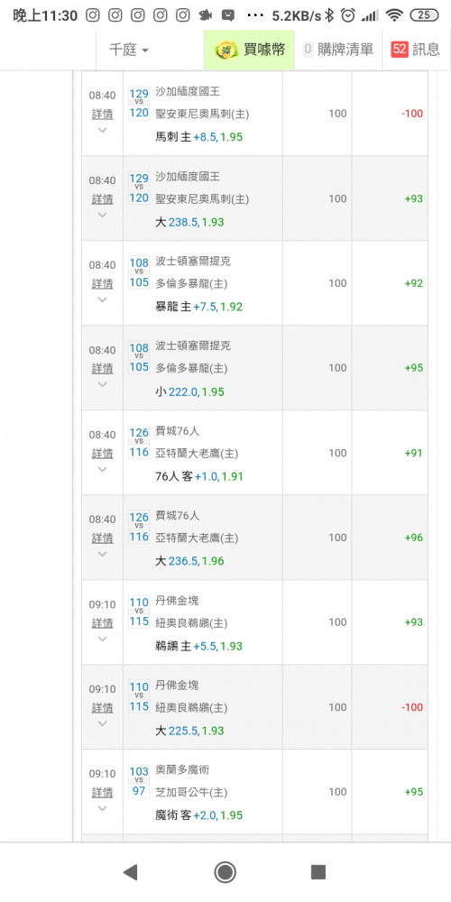The image size is (451, 902).
Task: Tap the 買噱幣 buy coins button
Action: [249, 50]
